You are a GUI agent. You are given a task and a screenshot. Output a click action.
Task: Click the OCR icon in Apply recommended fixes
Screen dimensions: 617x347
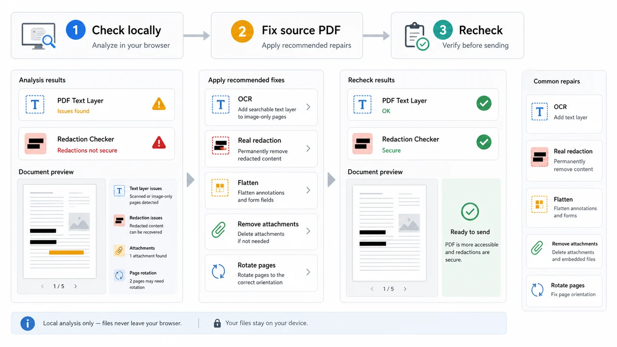pos(221,105)
